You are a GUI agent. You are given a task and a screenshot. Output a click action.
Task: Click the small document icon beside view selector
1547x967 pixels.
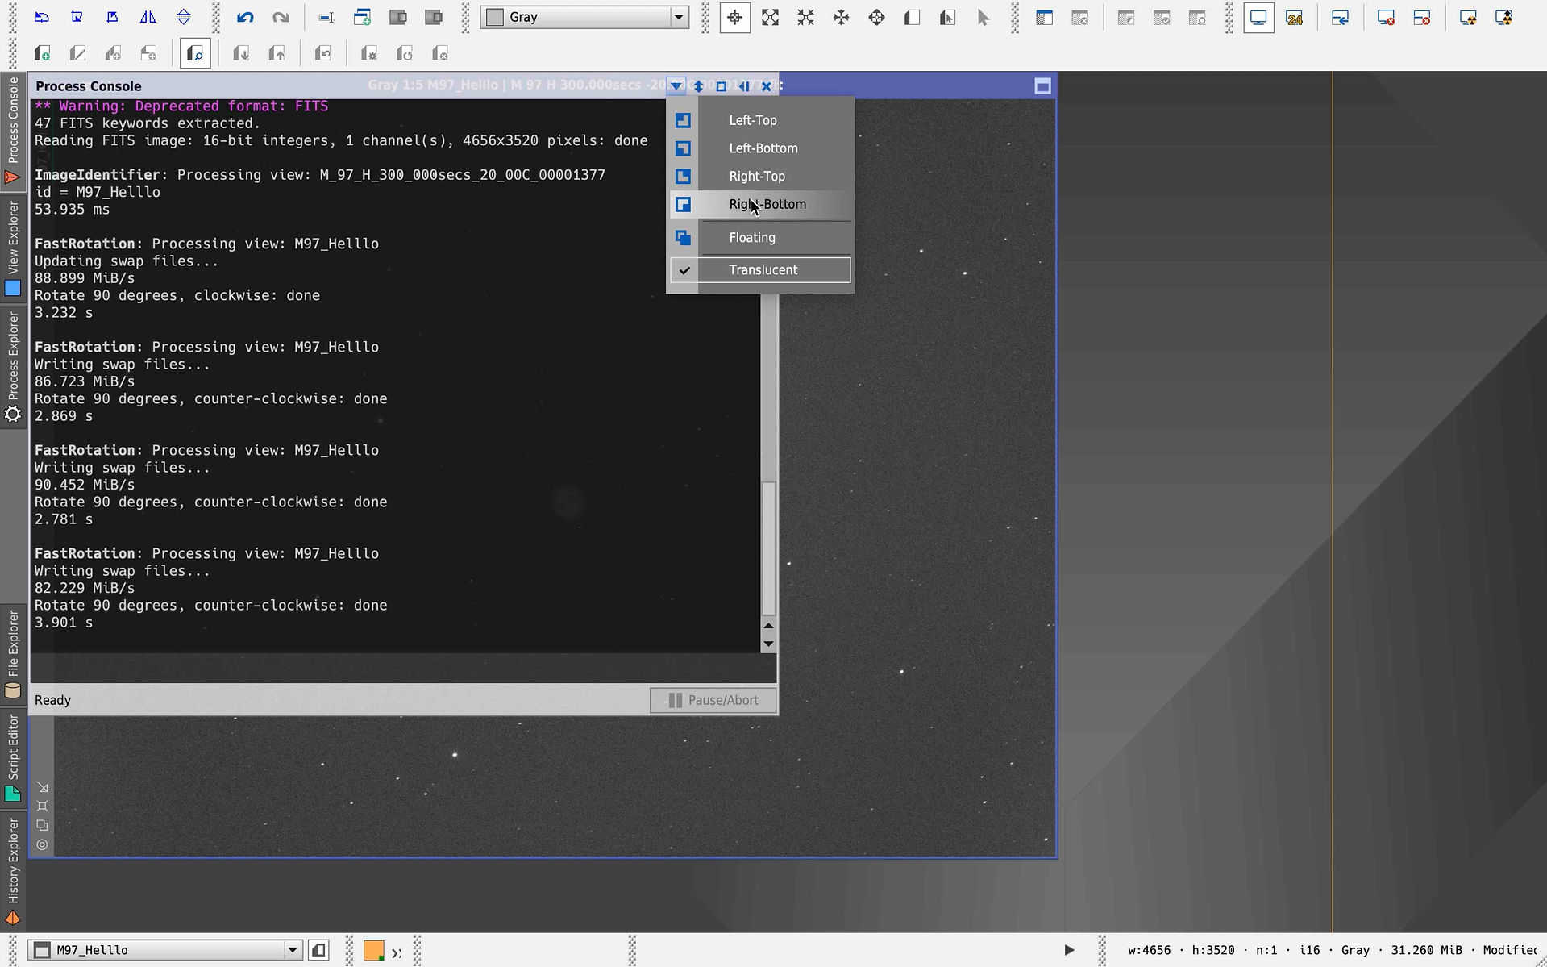[319, 950]
